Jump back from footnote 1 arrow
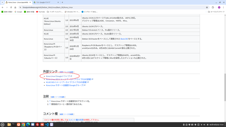226x127 pixels. click(50, 101)
